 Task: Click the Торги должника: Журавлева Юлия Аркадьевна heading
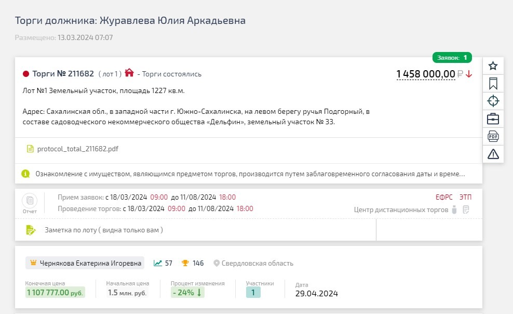(130, 20)
